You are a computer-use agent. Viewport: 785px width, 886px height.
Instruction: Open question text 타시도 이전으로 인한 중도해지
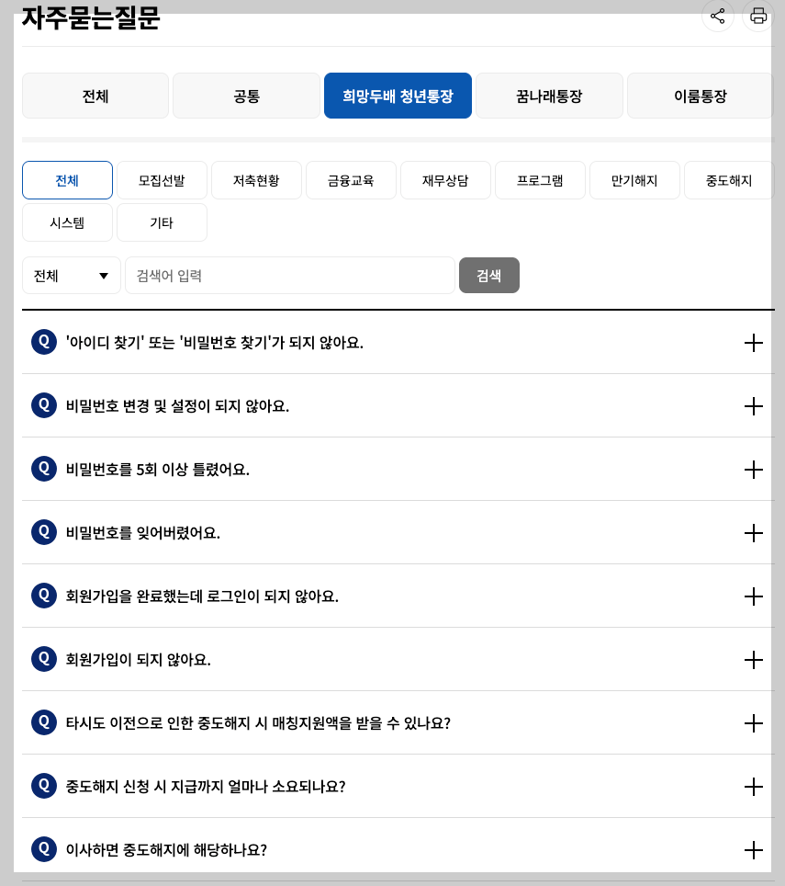[259, 722]
